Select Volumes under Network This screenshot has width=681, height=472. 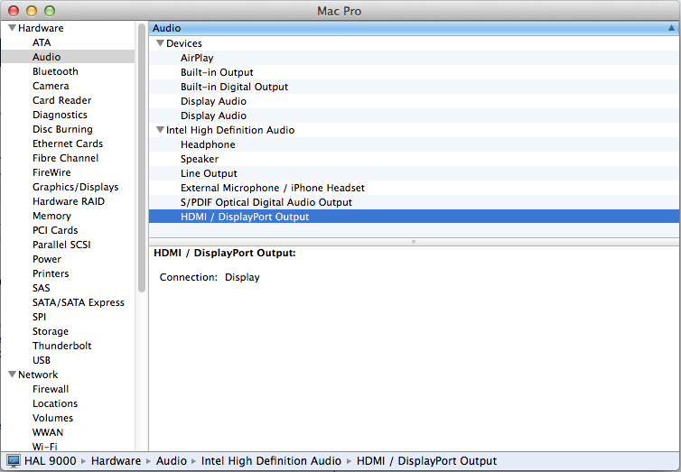pyautogui.click(x=53, y=418)
